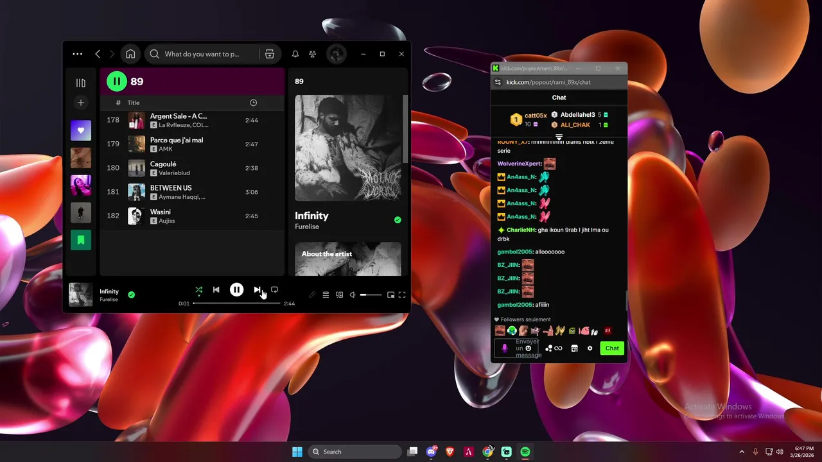Open artist Valerieblud link
Viewport: 822px width, 462px height.
click(x=174, y=173)
